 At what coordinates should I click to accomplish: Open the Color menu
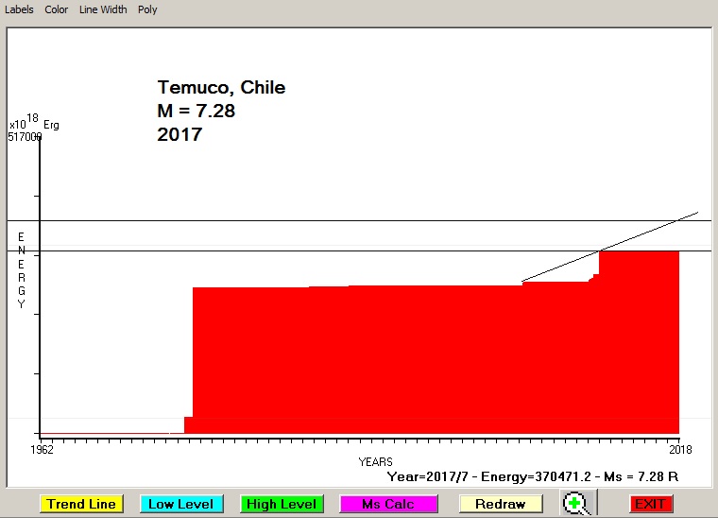[x=57, y=9]
